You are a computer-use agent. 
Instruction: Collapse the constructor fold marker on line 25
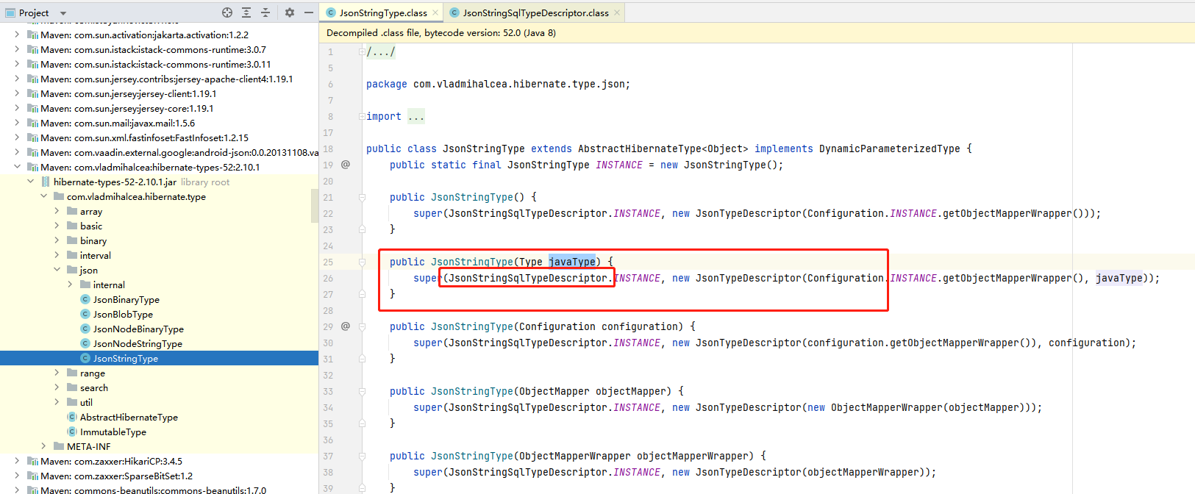[362, 262]
